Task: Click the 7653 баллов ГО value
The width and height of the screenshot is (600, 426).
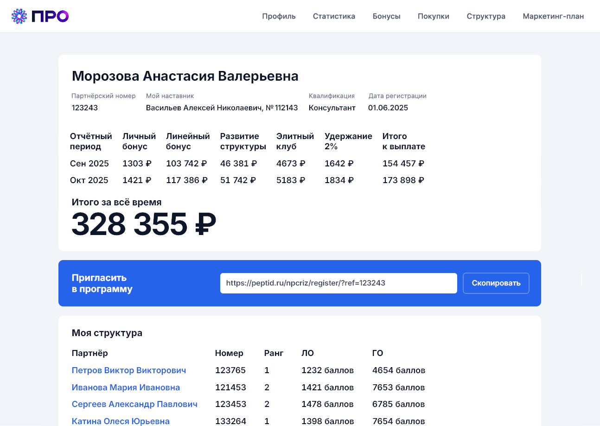Action: (x=399, y=388)
